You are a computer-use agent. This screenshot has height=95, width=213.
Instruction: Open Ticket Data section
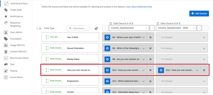(16, 10)
